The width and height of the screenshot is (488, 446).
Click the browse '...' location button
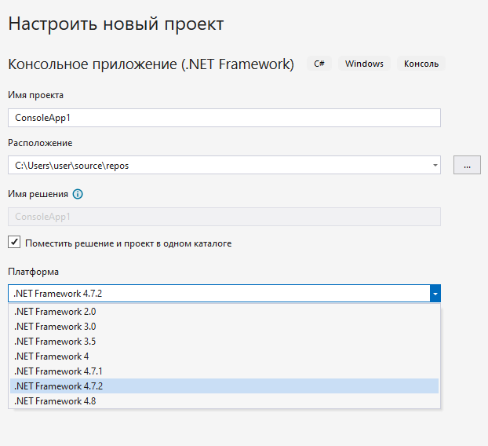(467, 165)
